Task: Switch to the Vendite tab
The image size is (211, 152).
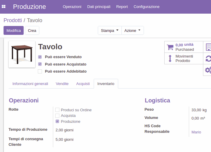Action: [62, 84]
